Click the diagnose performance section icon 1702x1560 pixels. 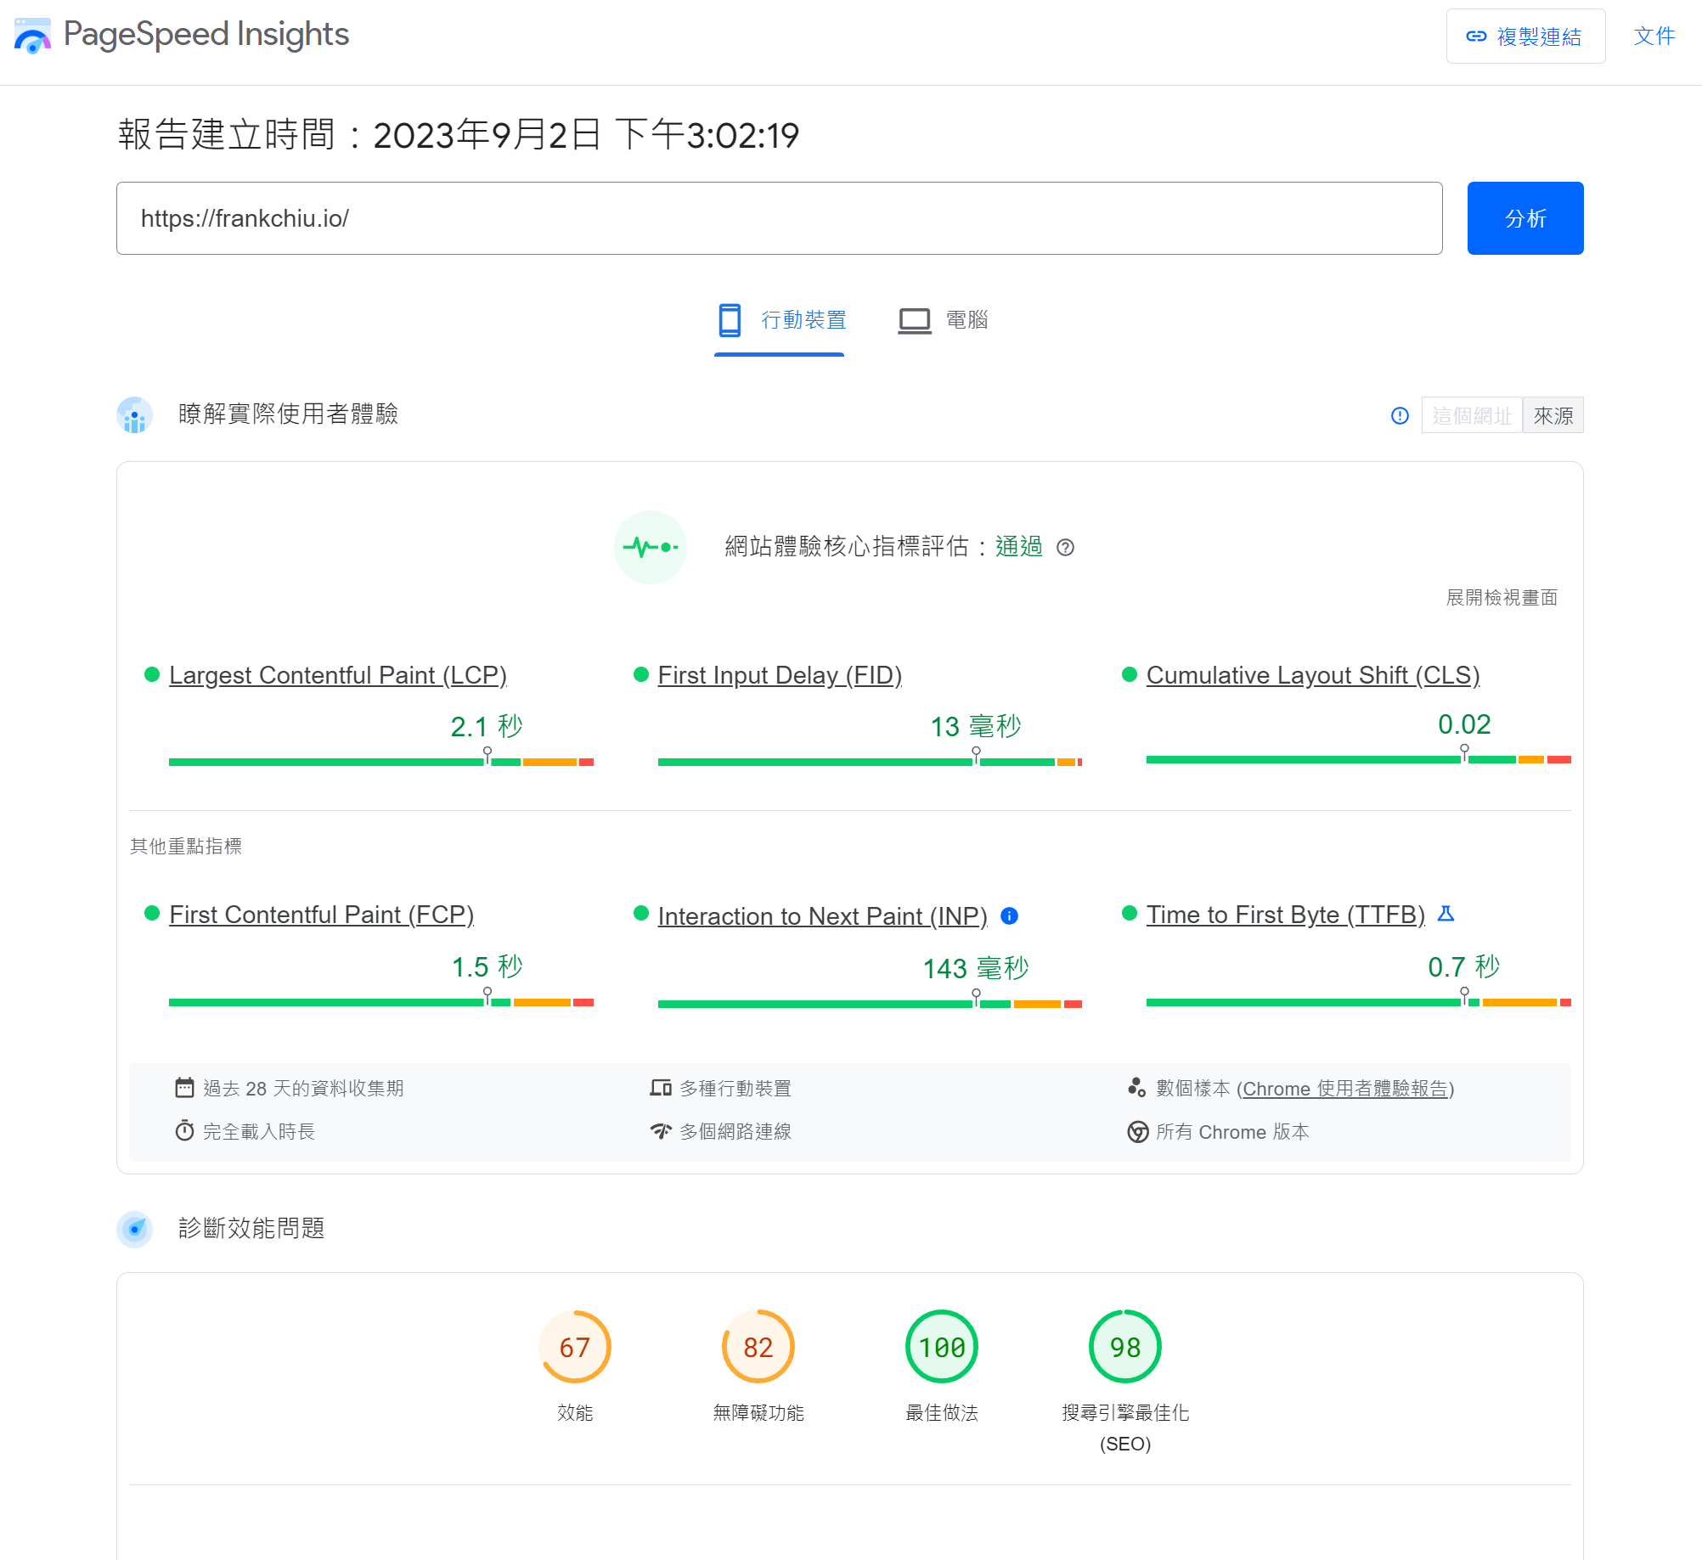[x=134, y=1229]
